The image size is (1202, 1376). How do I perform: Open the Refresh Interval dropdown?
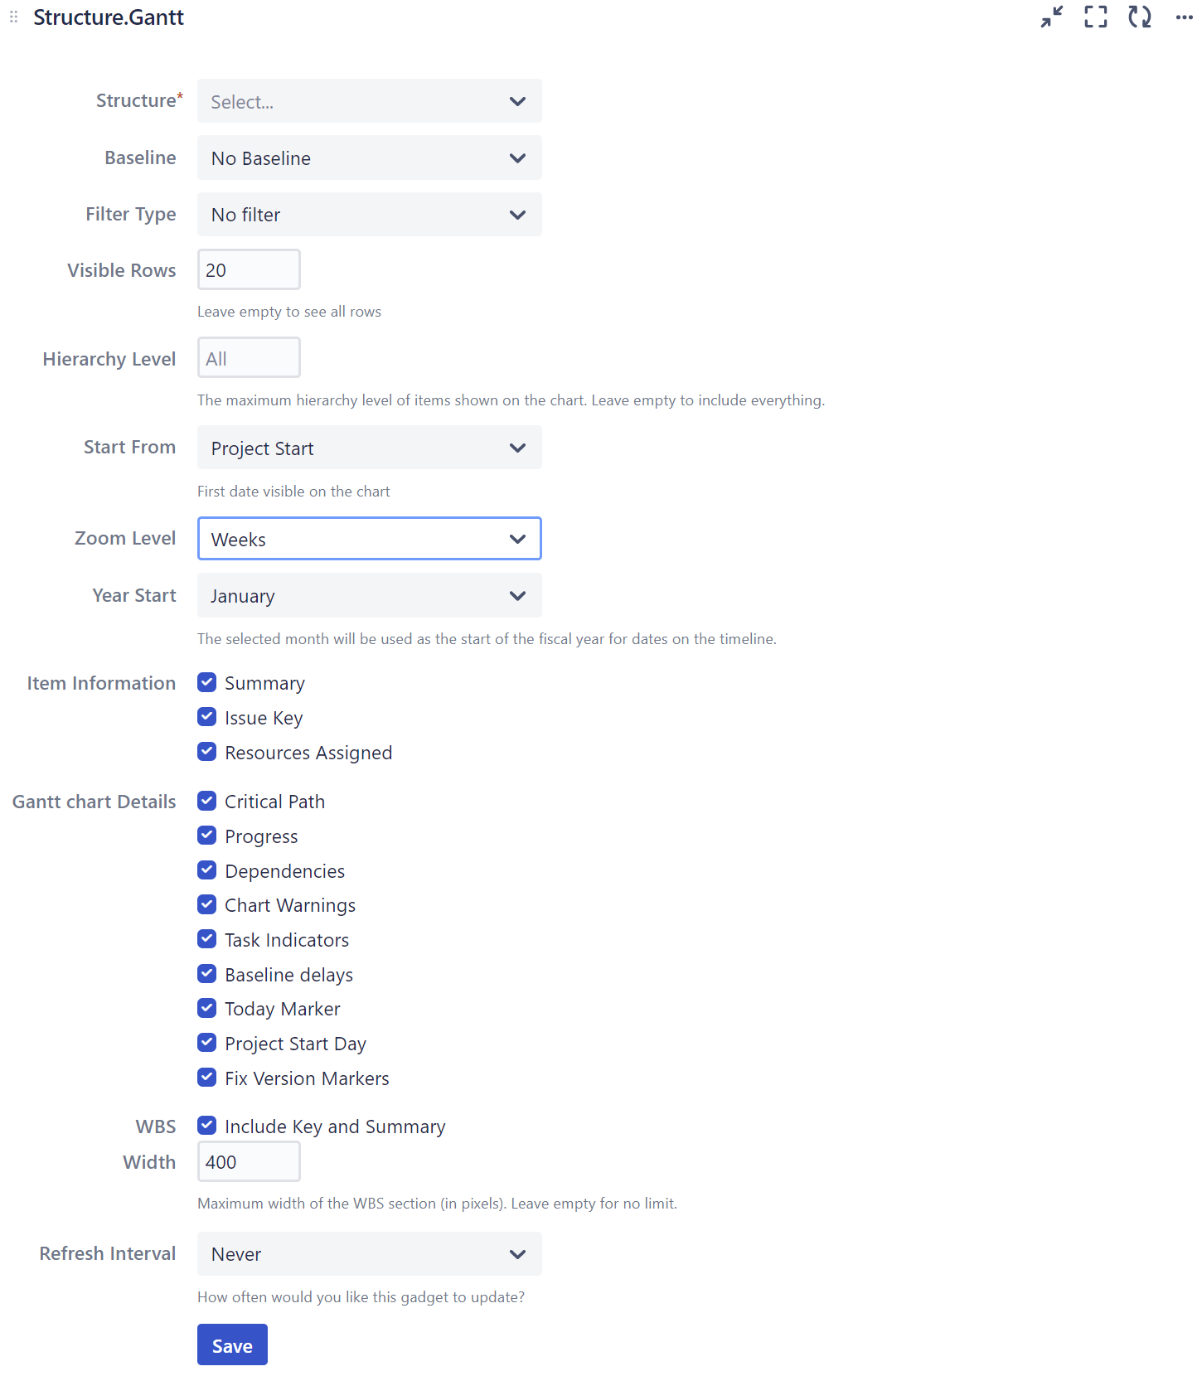point(369,1253)
